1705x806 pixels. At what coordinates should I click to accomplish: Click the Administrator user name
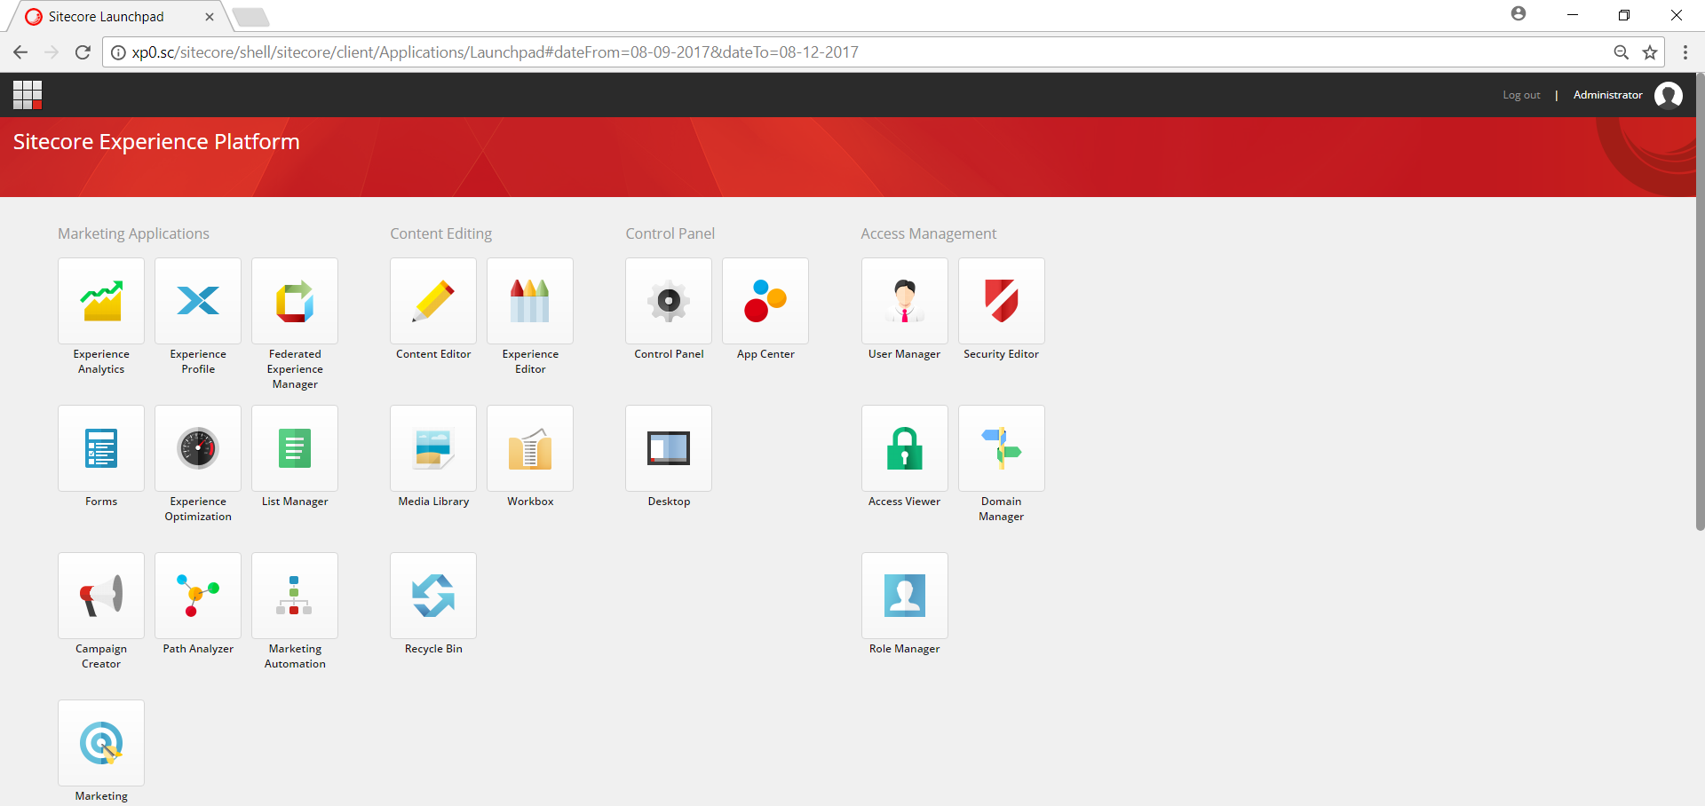[1607, 95]
